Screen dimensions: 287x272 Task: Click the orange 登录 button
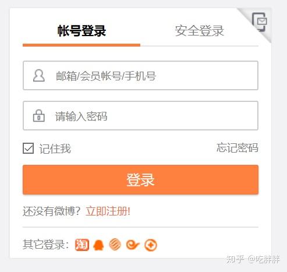point(140,179)
